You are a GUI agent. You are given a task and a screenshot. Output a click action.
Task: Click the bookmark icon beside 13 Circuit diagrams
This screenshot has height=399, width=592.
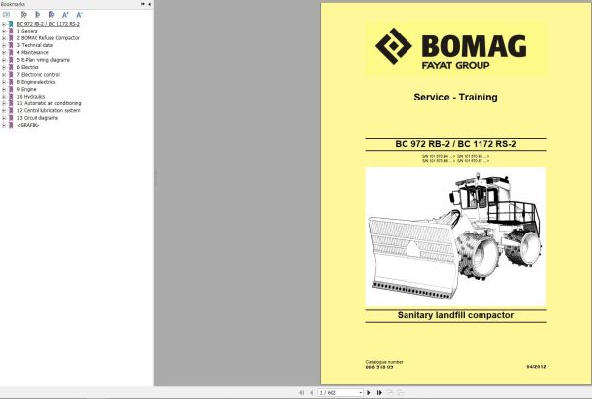pyautogui.click(x=11, y=118)
